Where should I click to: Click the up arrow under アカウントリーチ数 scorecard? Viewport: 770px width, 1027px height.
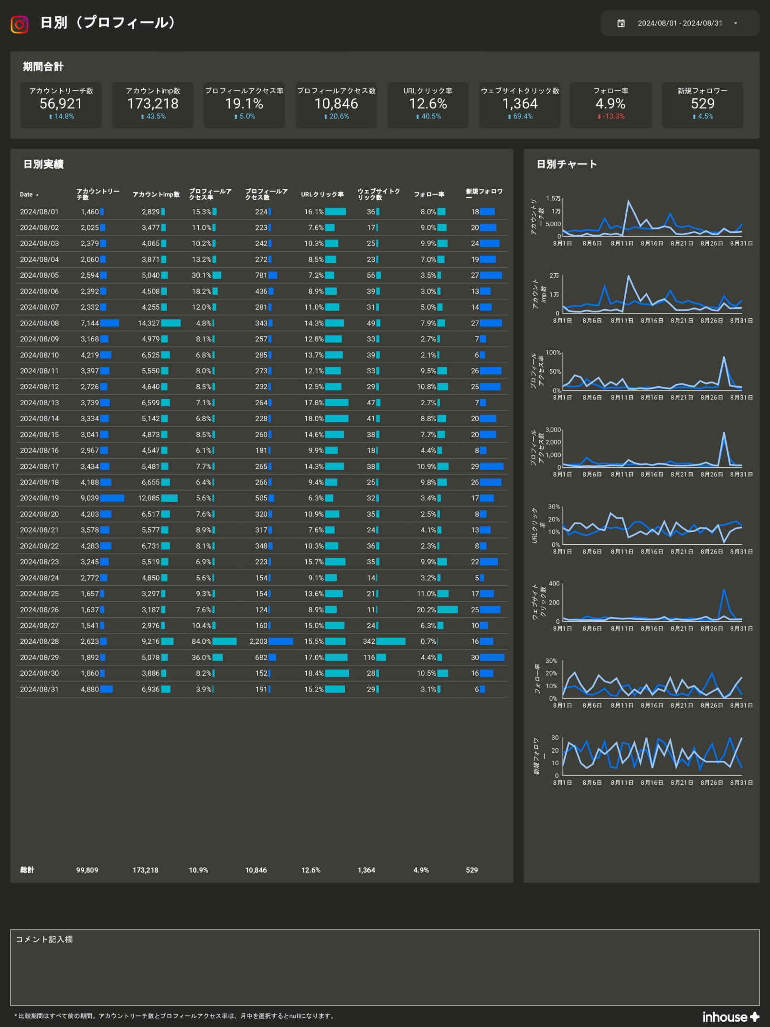pos(51,117)
